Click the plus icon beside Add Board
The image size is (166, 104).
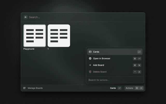pos(90,65)
